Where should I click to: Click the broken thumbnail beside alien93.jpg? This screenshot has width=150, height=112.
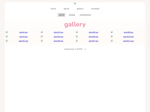pyautogui.click(x=42, y=37)
